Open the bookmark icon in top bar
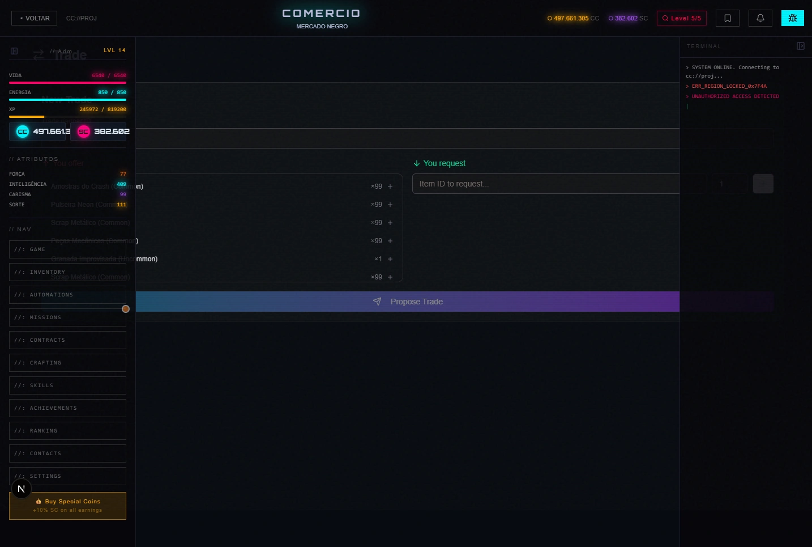Screen dimensions: 812x547 (x=728, y=18)
